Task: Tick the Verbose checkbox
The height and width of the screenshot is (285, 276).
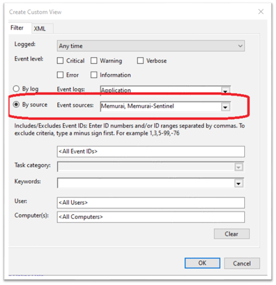Action: click(140, 61)
